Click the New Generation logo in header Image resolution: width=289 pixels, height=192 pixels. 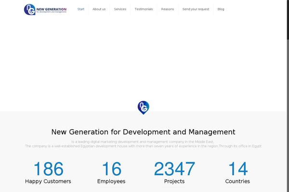[45, 10]
